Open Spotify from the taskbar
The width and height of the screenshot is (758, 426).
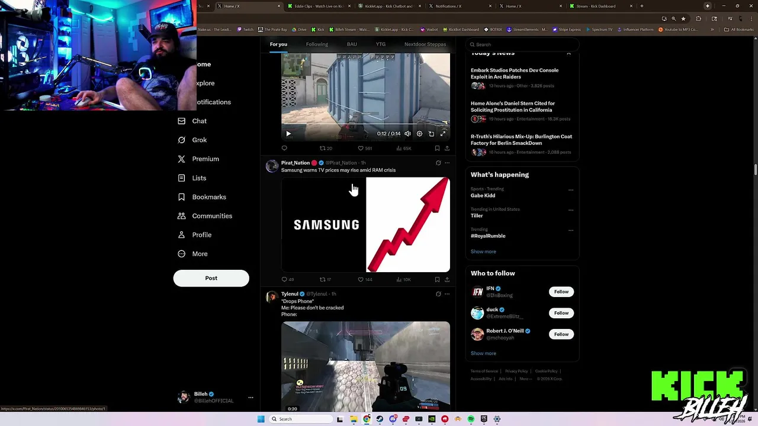[x=471, y=419]
